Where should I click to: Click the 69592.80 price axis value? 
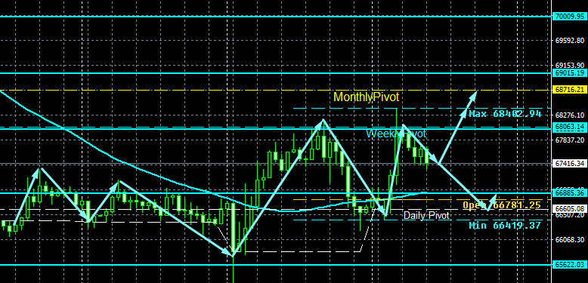pos(570,40)
